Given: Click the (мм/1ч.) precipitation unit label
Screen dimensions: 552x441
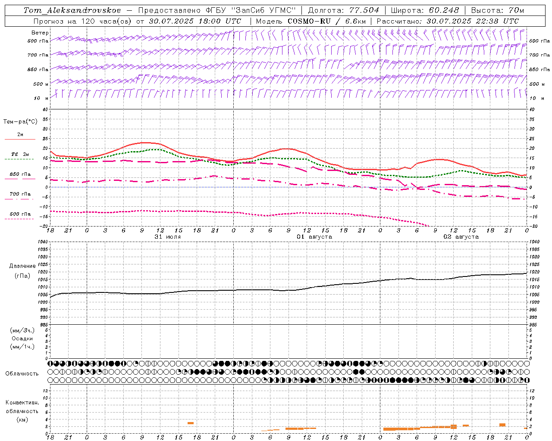Looking at the screenshot, I should tap(22, 347).
